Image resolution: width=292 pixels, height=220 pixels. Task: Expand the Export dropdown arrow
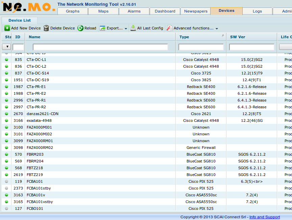126,28
